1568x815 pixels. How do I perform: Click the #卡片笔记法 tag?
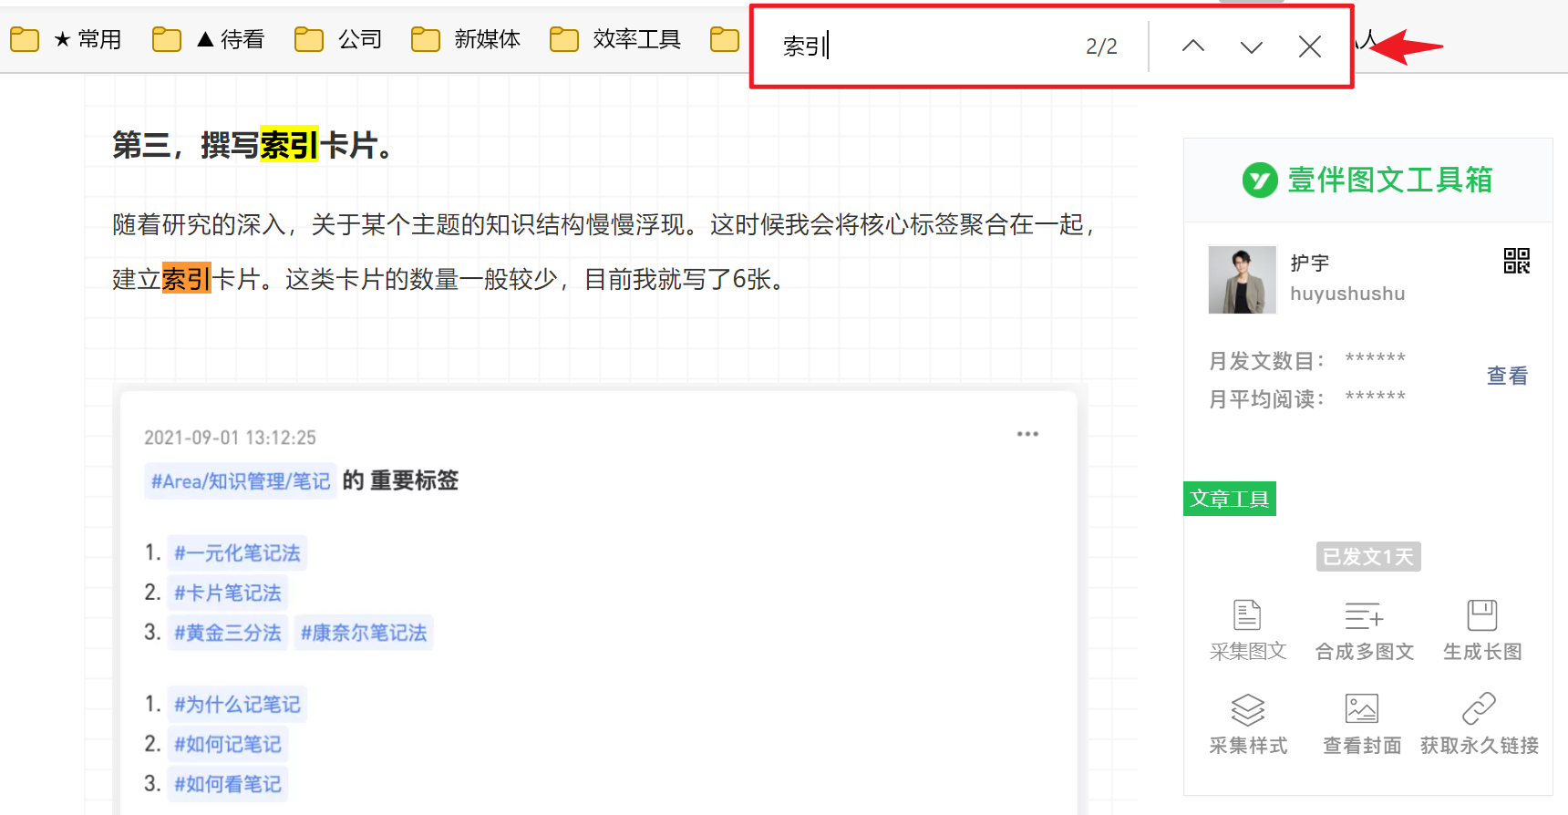coord(228,593)
